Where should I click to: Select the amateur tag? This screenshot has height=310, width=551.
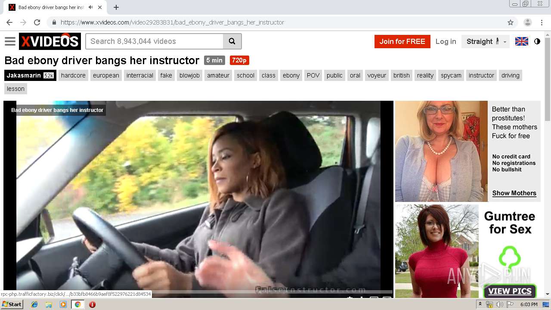[x=218, y=75]
